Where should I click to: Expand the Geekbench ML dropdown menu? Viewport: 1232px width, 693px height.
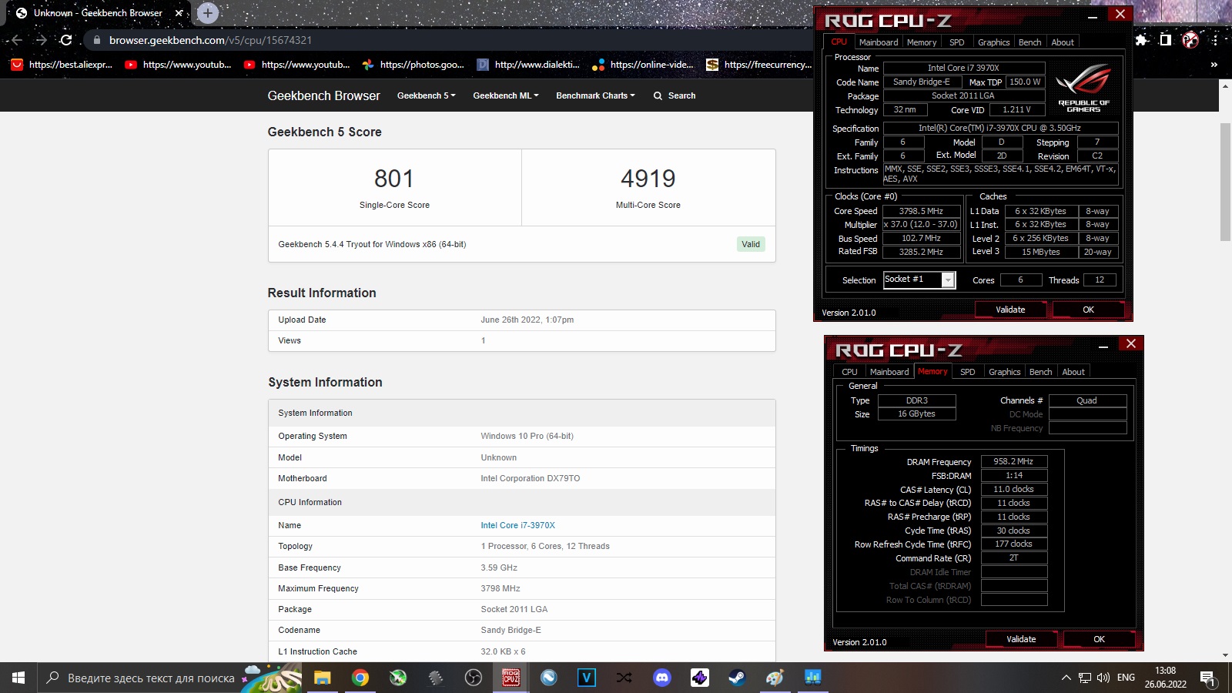pos(506,95)
